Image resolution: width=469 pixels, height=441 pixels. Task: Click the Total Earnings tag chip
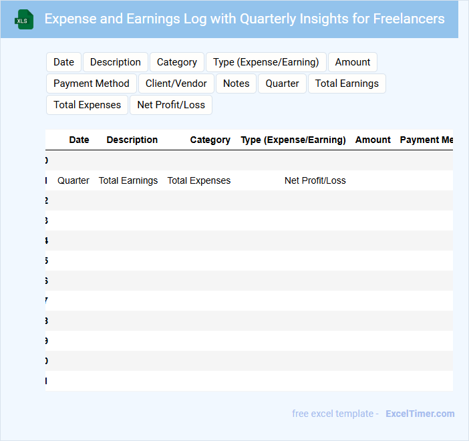click(x=347, y=84)
